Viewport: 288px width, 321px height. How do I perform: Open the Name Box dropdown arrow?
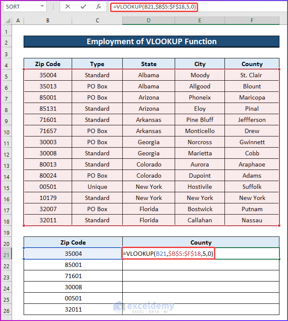(42, 6)
